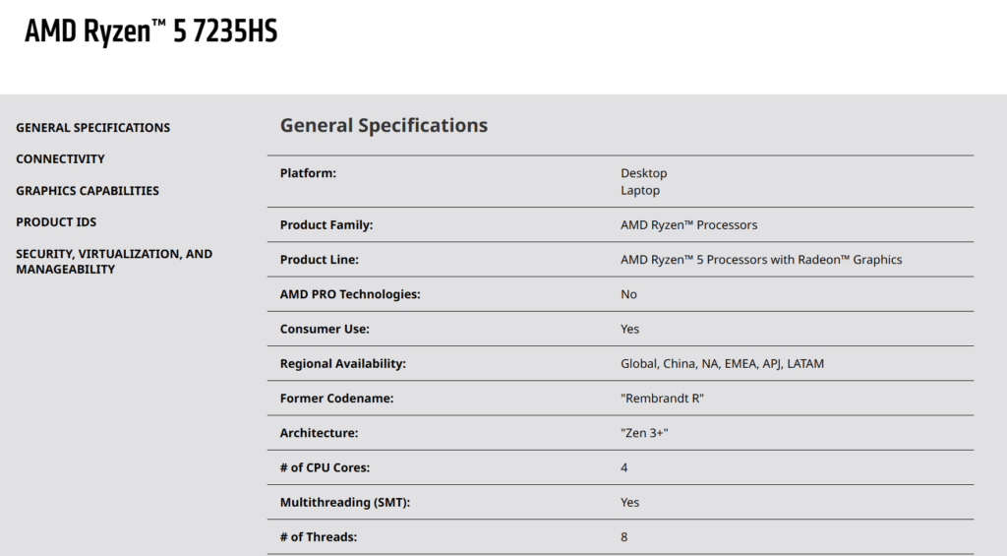This screenshot has height=556, width=1007.
Task: Click the Desktop platform value
Action: click(643, 173)
